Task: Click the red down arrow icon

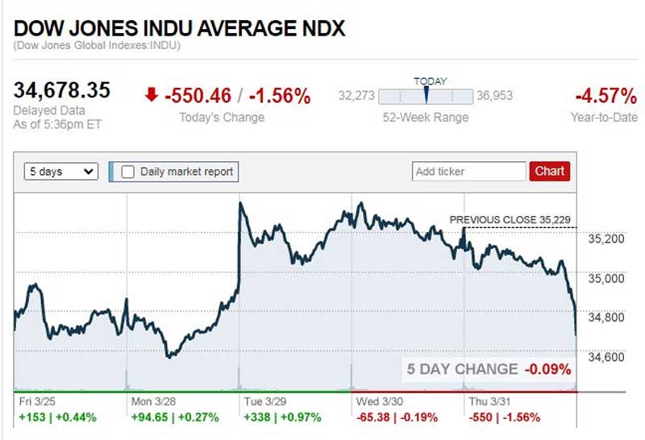Action: point(152,96)
